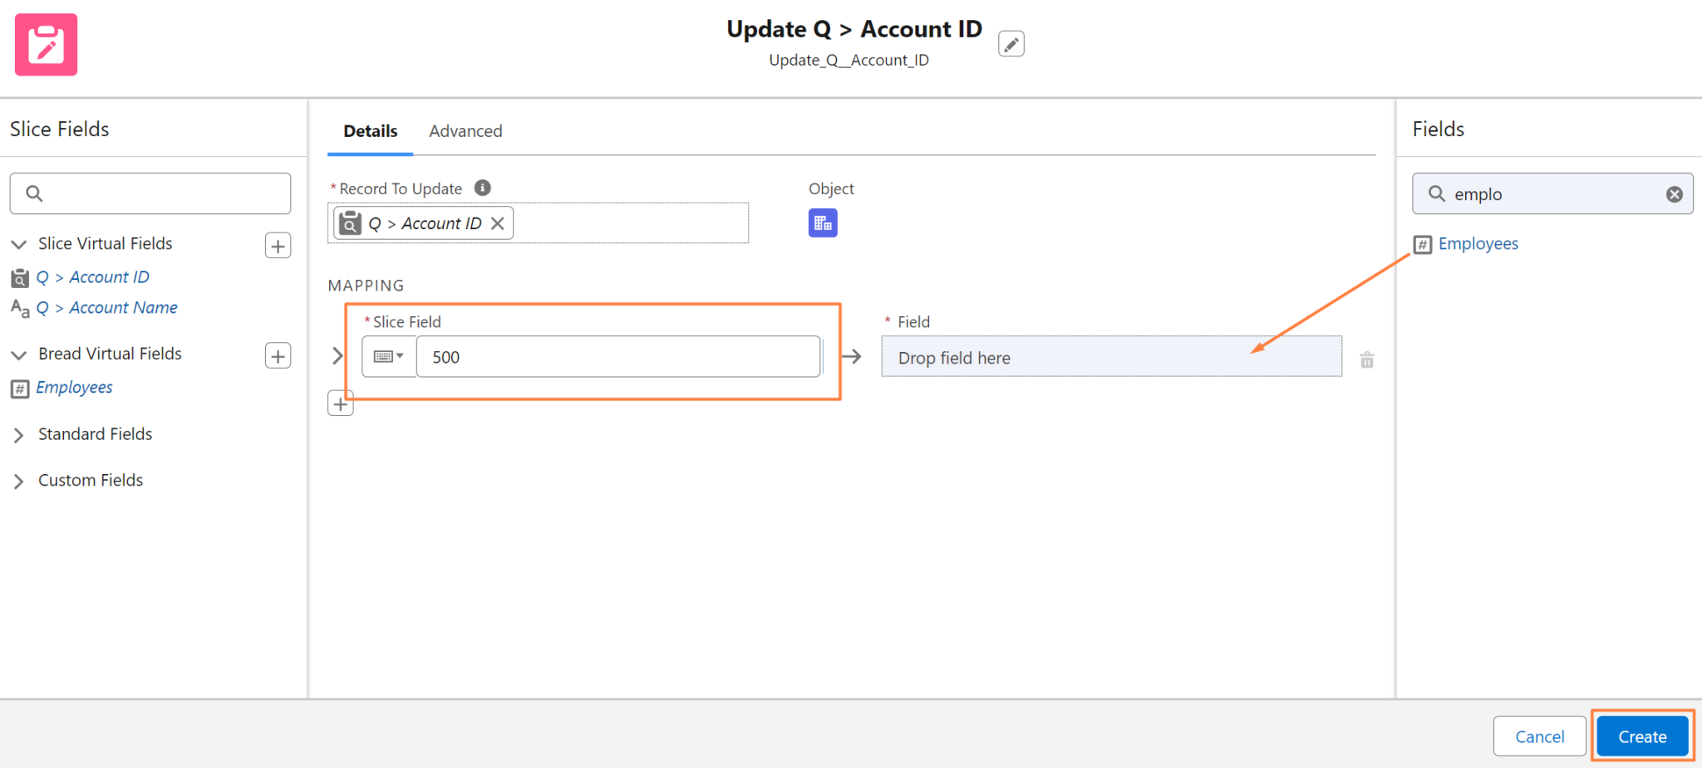Click the number icon next to Employees field
The image size is (1702, 768).
pos(1423,244)
